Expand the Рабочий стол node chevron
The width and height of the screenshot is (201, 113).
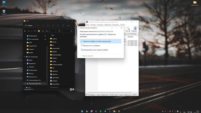(x=25, y=77)
